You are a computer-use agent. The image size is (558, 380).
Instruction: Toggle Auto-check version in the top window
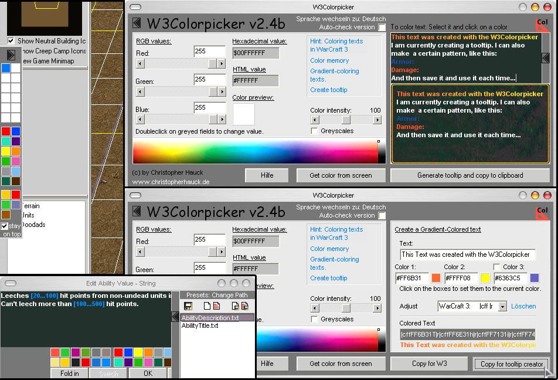click(x=382, y=28)
